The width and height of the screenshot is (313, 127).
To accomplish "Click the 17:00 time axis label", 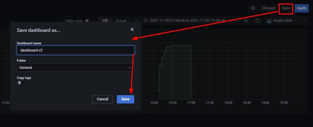I will point(191,103).
